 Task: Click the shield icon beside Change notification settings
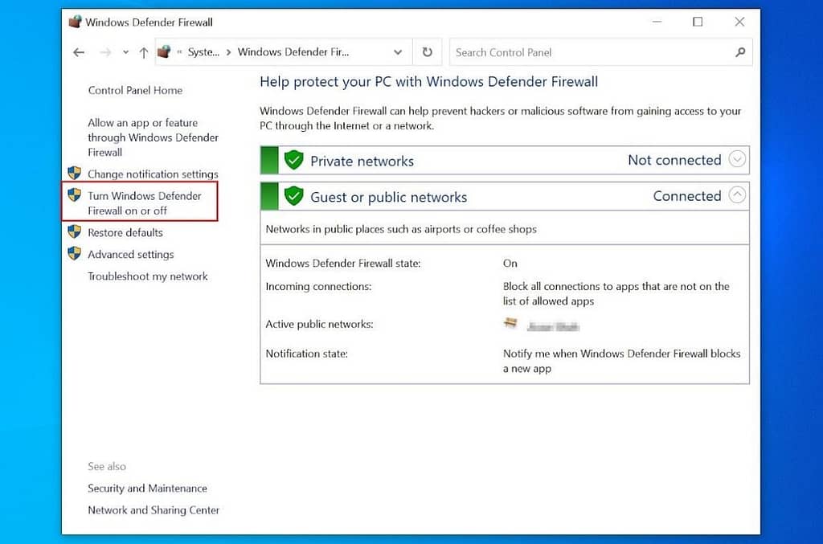[x=75, y=173]
